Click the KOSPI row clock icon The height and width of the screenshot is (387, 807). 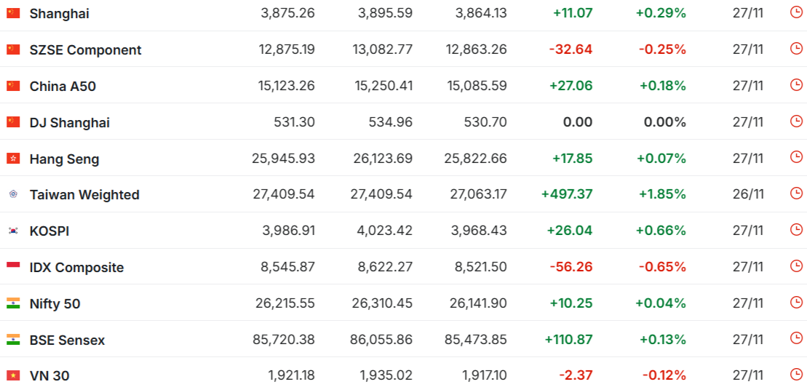click(796, 230)
